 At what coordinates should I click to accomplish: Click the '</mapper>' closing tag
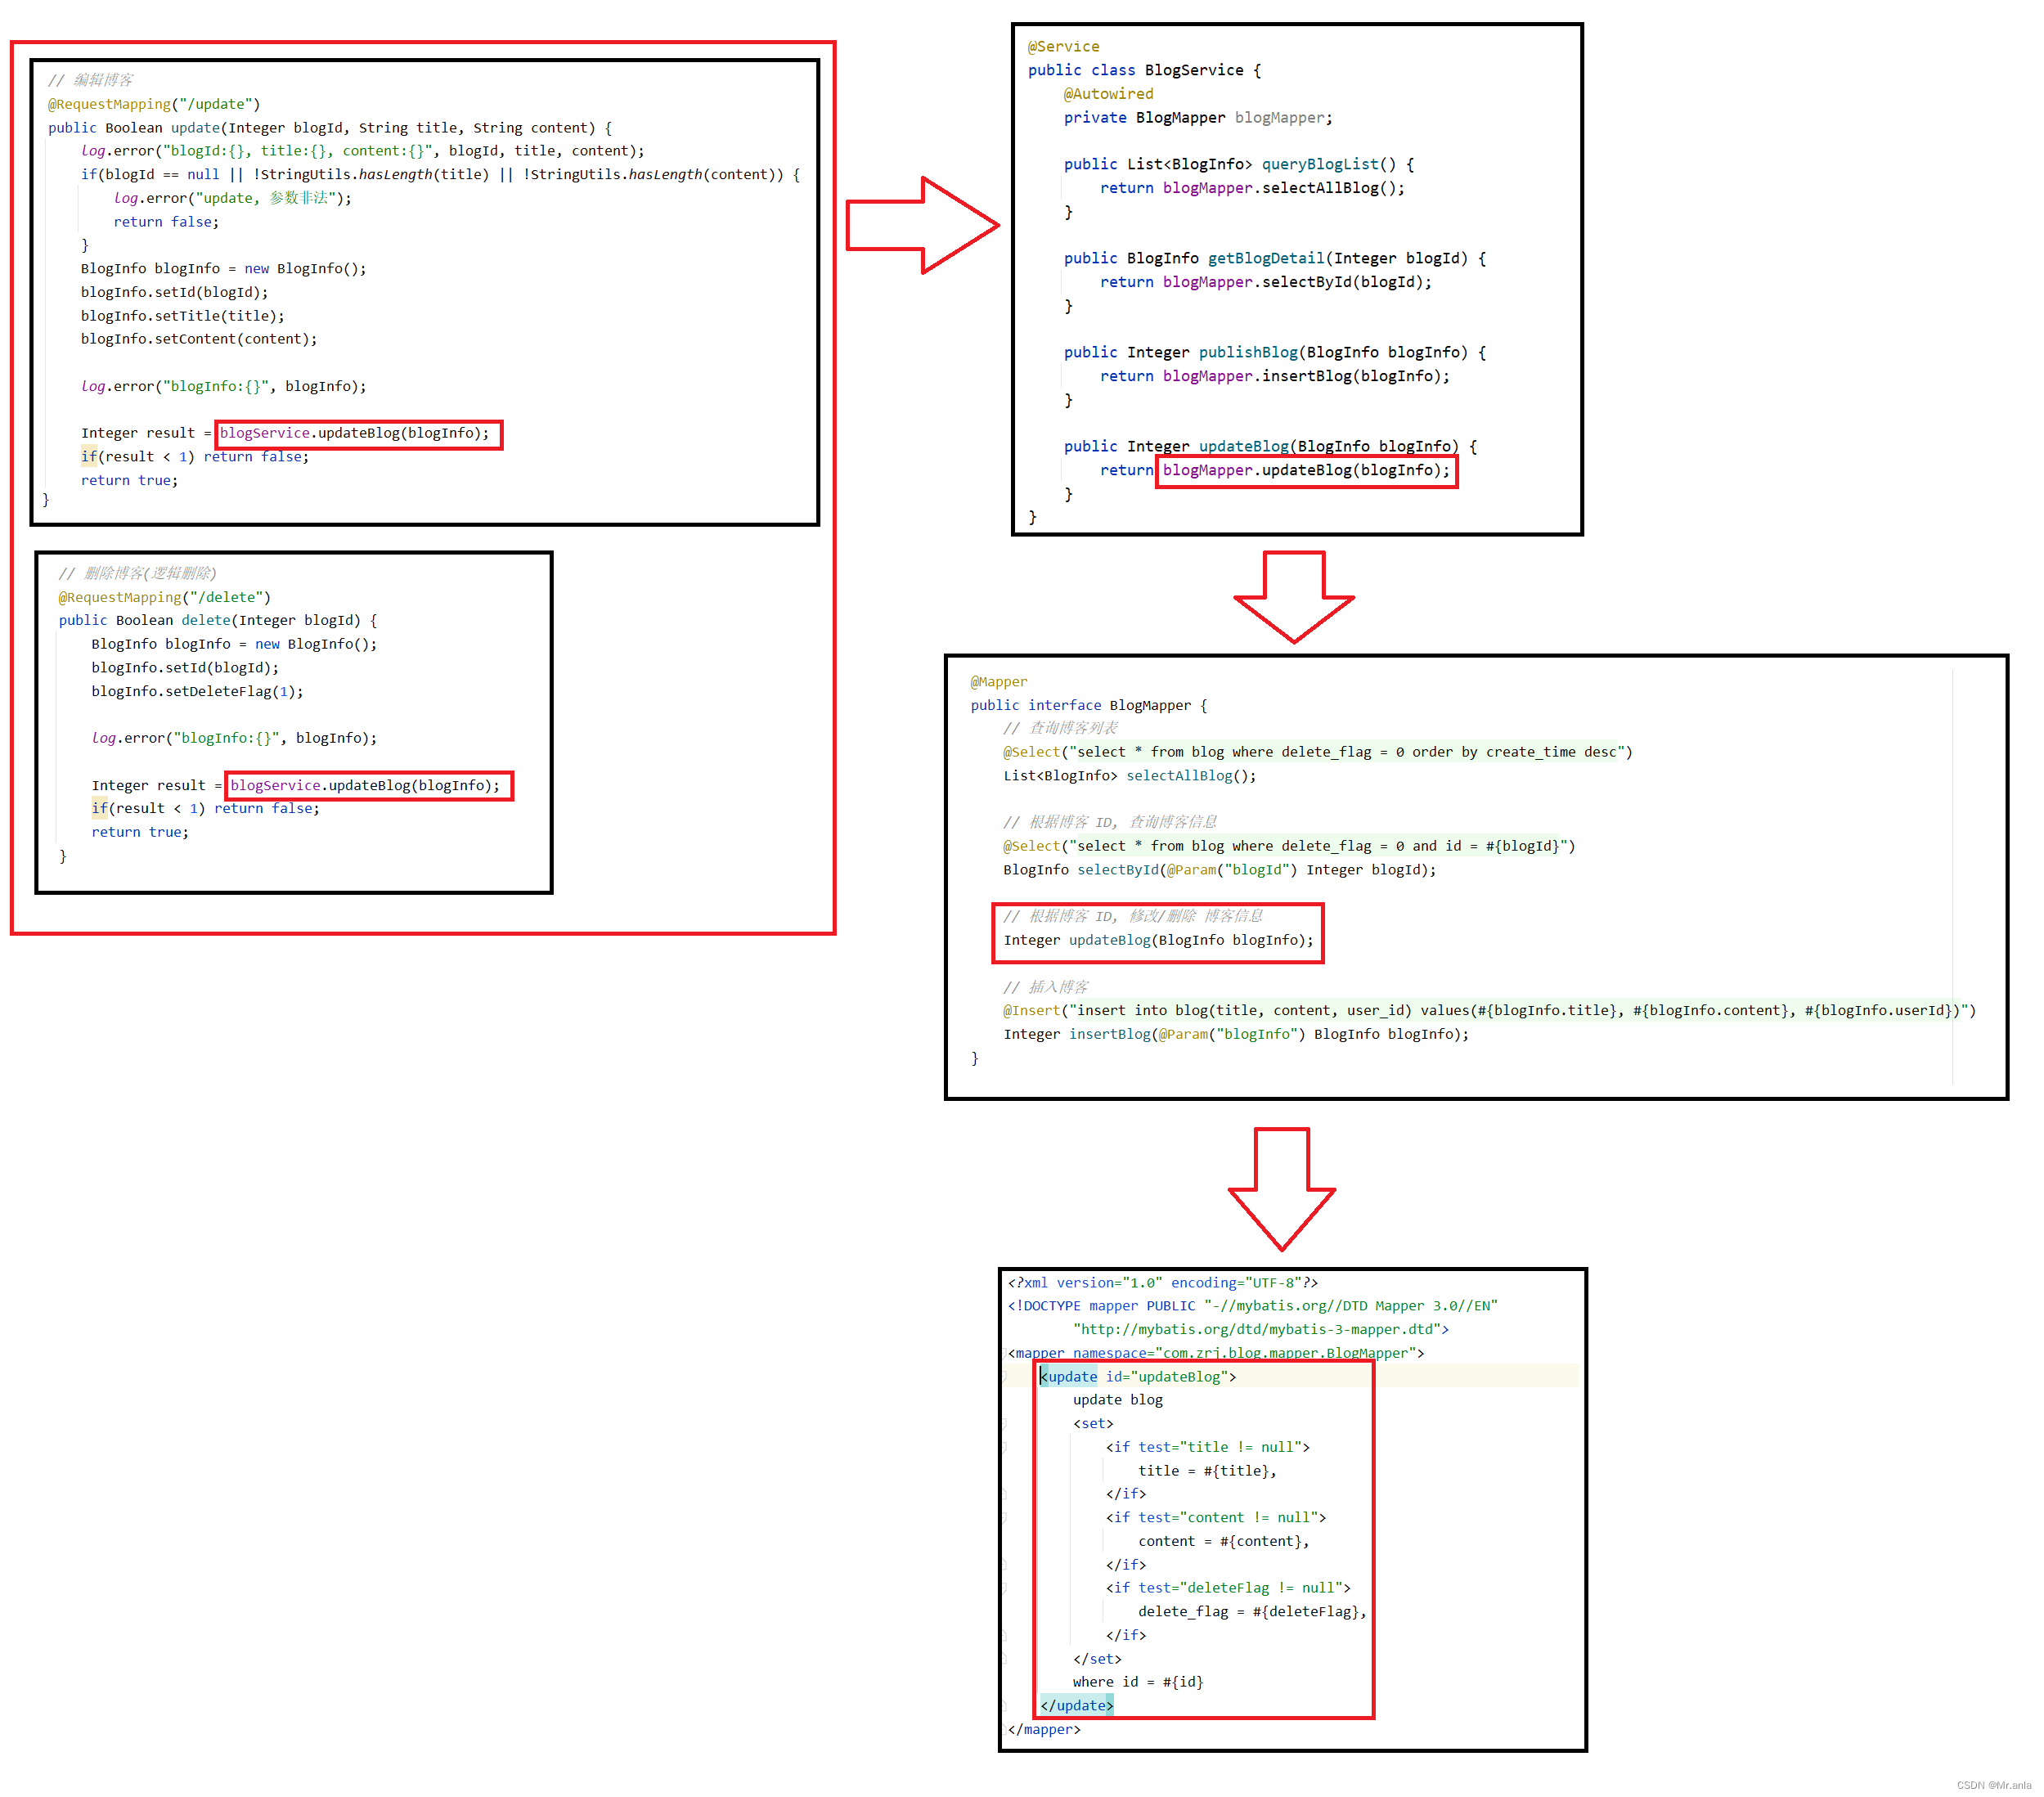click(1044, 1729)
